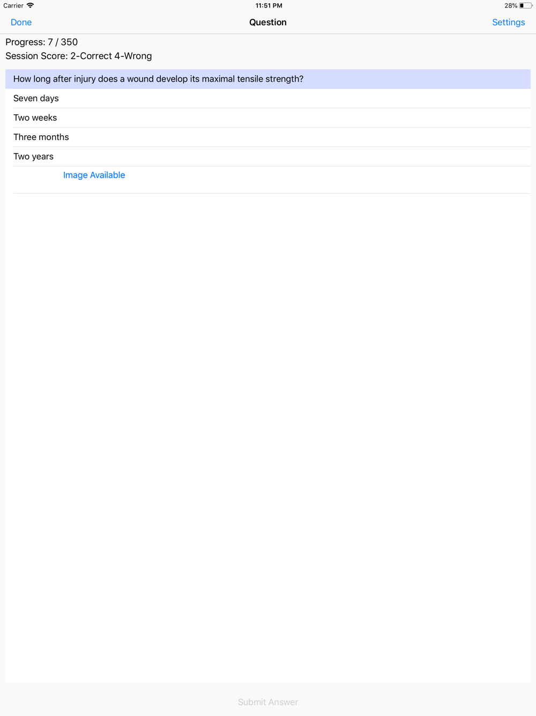Tap the empty white area below answers

click(268, 437)
